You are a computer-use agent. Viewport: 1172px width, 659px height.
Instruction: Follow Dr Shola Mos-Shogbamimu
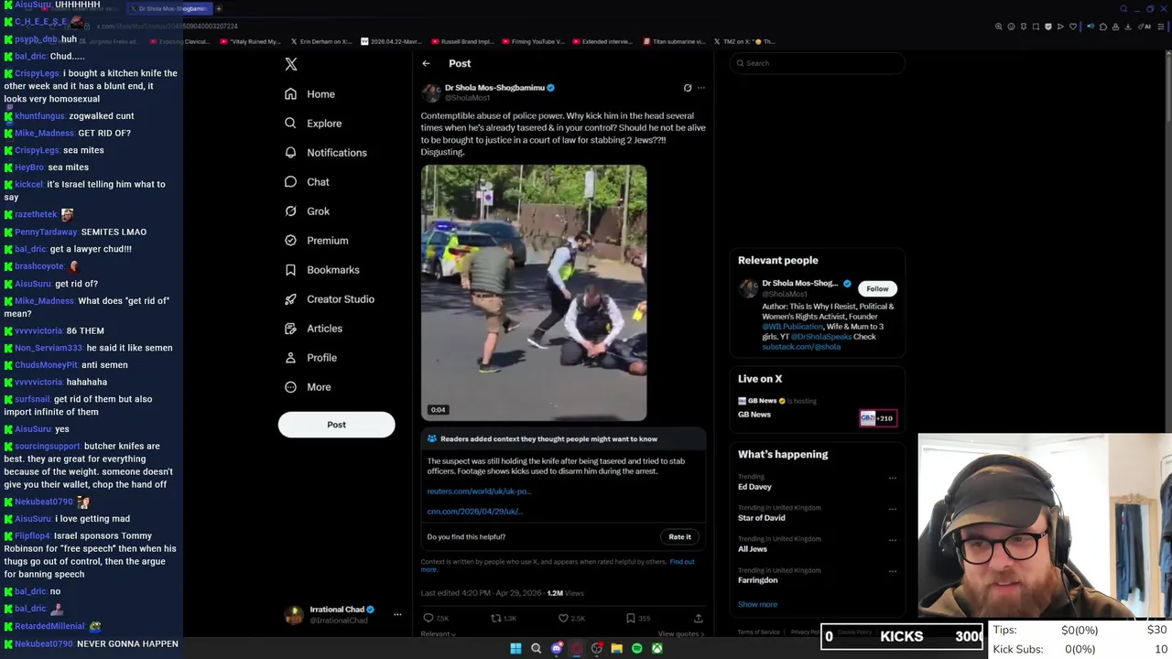point(877,288)
